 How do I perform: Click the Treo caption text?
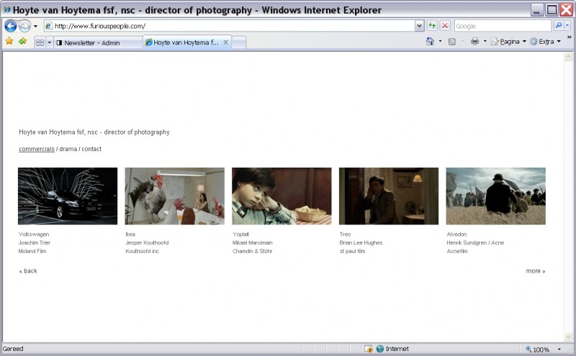346,234
